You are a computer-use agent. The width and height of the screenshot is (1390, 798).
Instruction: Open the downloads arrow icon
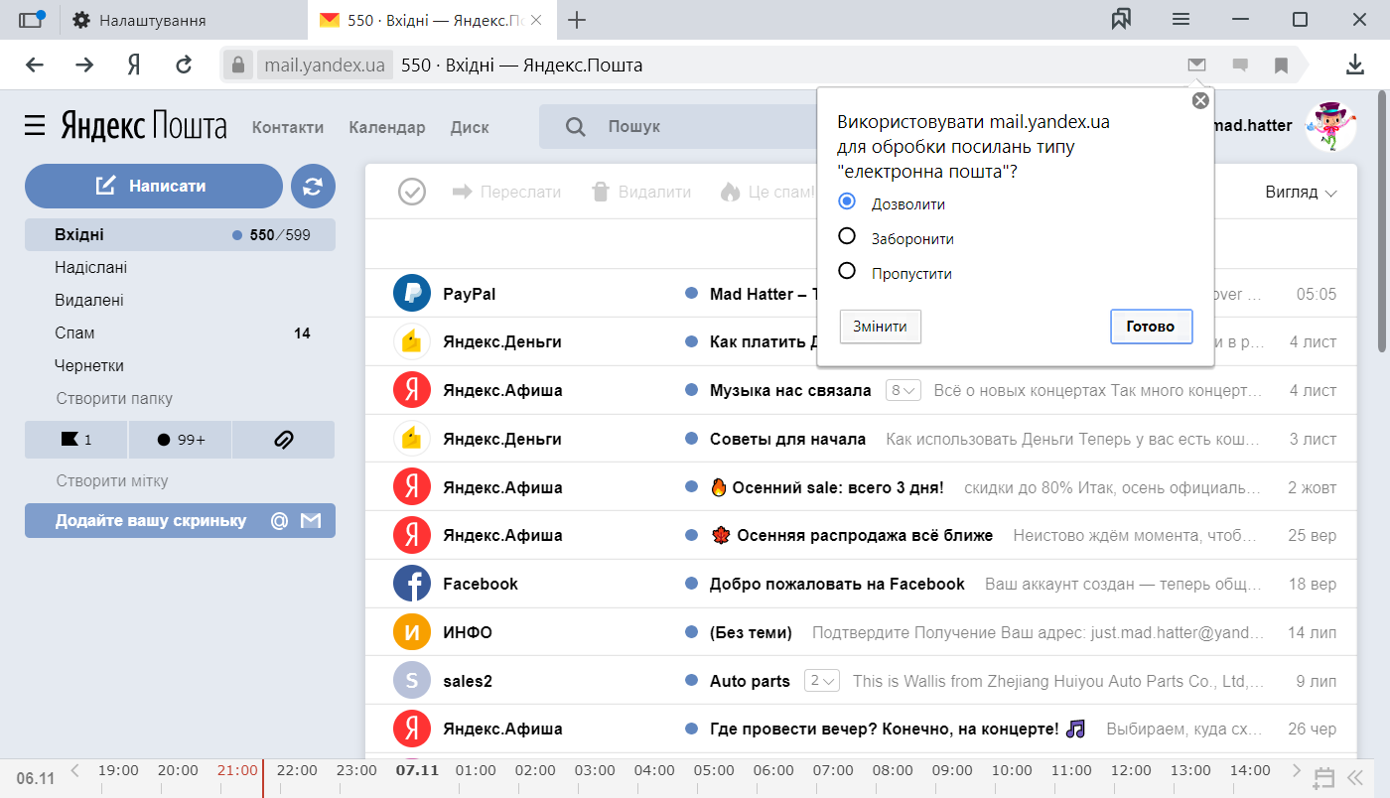(x=1354, y=66)
